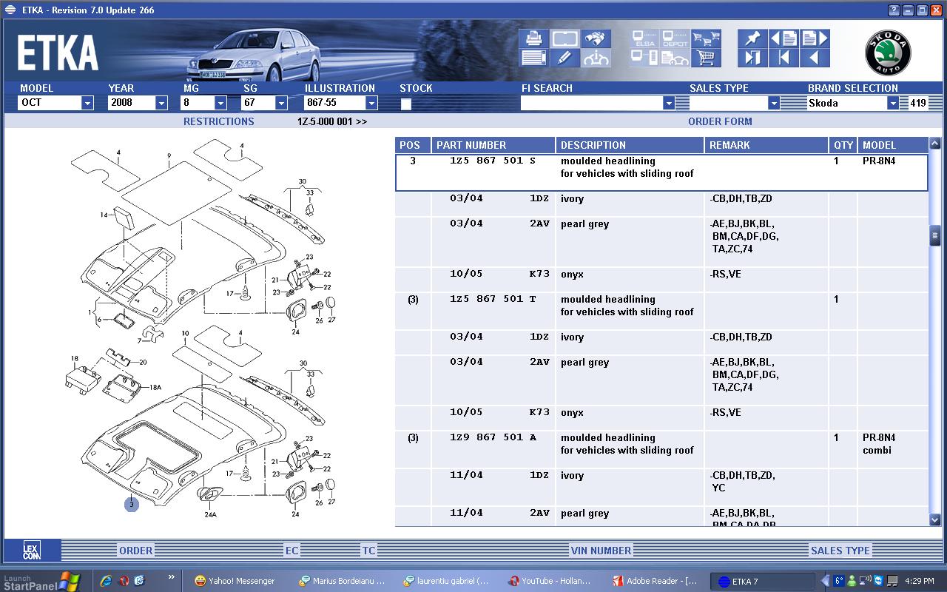Select part number 1Z9 867 501 A

point(493,437)
